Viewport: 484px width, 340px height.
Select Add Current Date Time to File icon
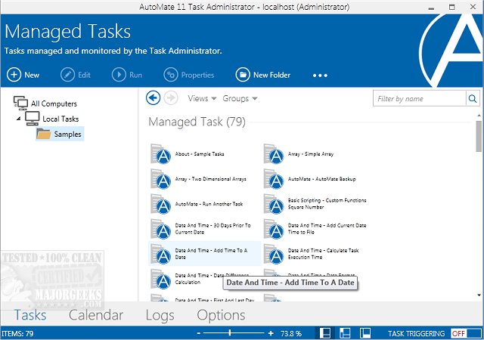pyautogui.click(x=274, y=229)
